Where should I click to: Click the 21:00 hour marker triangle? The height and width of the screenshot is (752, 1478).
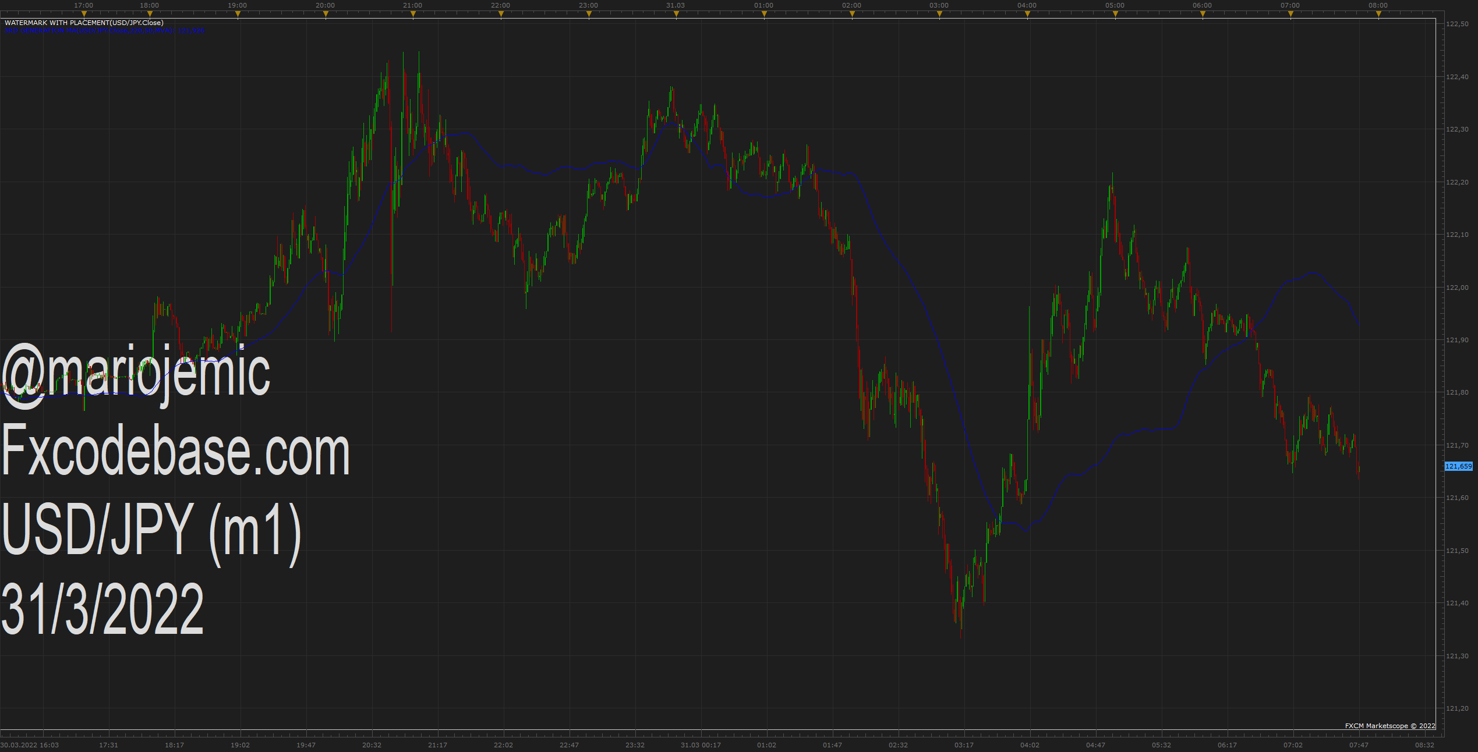[x=413, y=13]
